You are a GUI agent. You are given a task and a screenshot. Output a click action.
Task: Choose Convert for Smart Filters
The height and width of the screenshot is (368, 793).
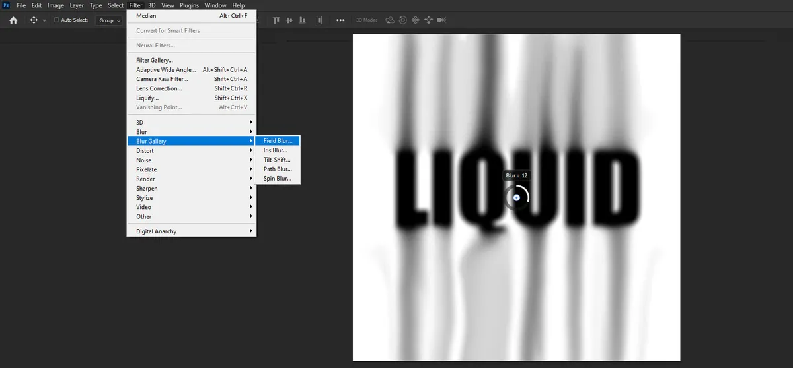(x=192, y=30)
